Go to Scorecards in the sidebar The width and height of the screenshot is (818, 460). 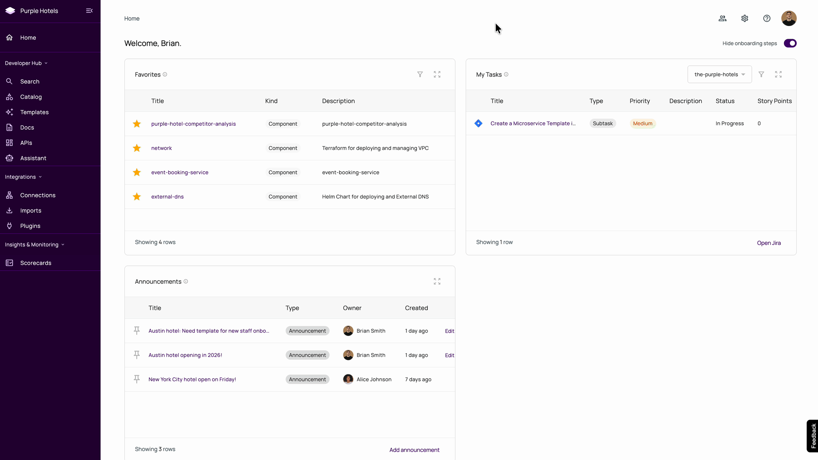pyautogui.click(x=36, y=263)
